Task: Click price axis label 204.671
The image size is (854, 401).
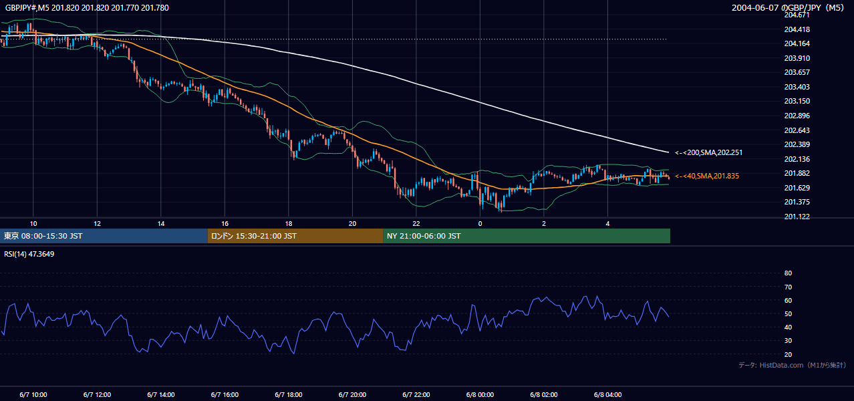Action: [797, 15]
